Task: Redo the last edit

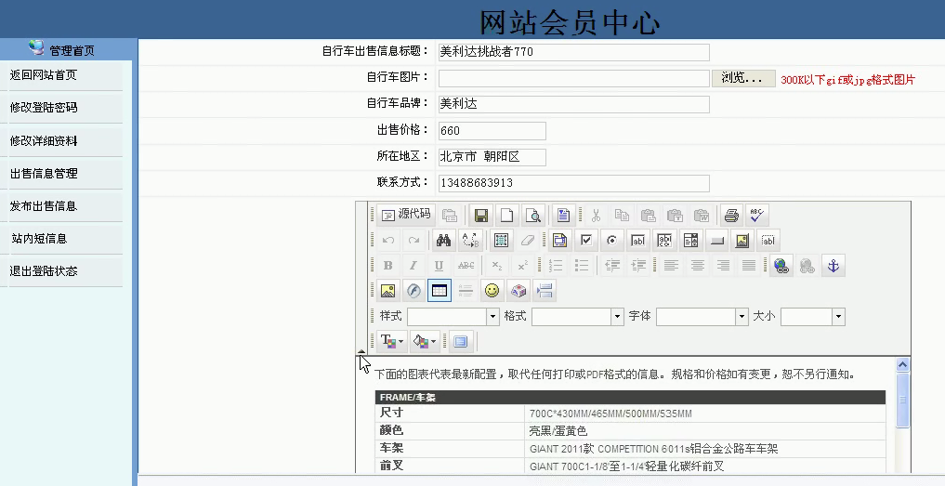Action: tap(414, 241)
